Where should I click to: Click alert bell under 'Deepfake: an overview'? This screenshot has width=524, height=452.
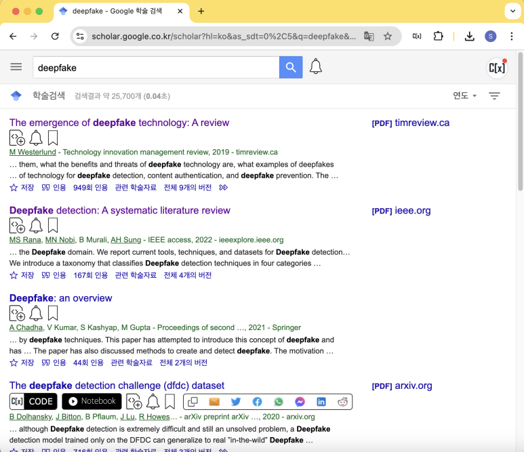point(36,313)
